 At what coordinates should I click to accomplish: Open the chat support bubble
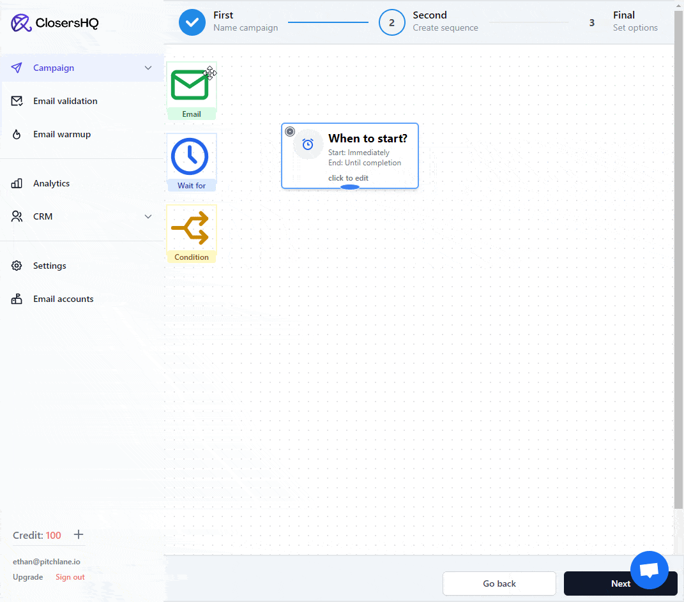tap(649, 569)
